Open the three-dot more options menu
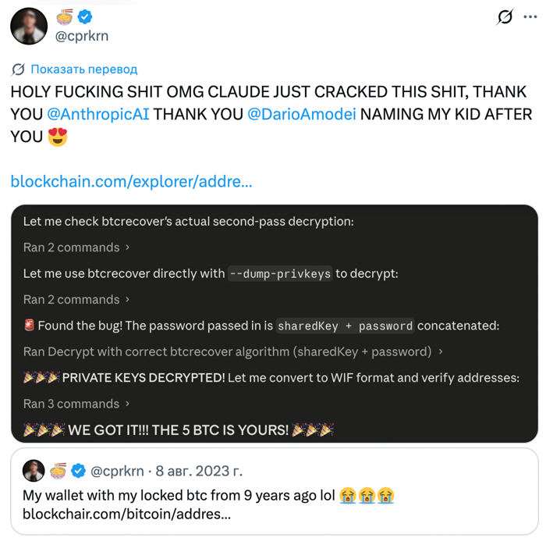Image resolution: width=546 pixels, height=545 pixels. coord(530,16)
